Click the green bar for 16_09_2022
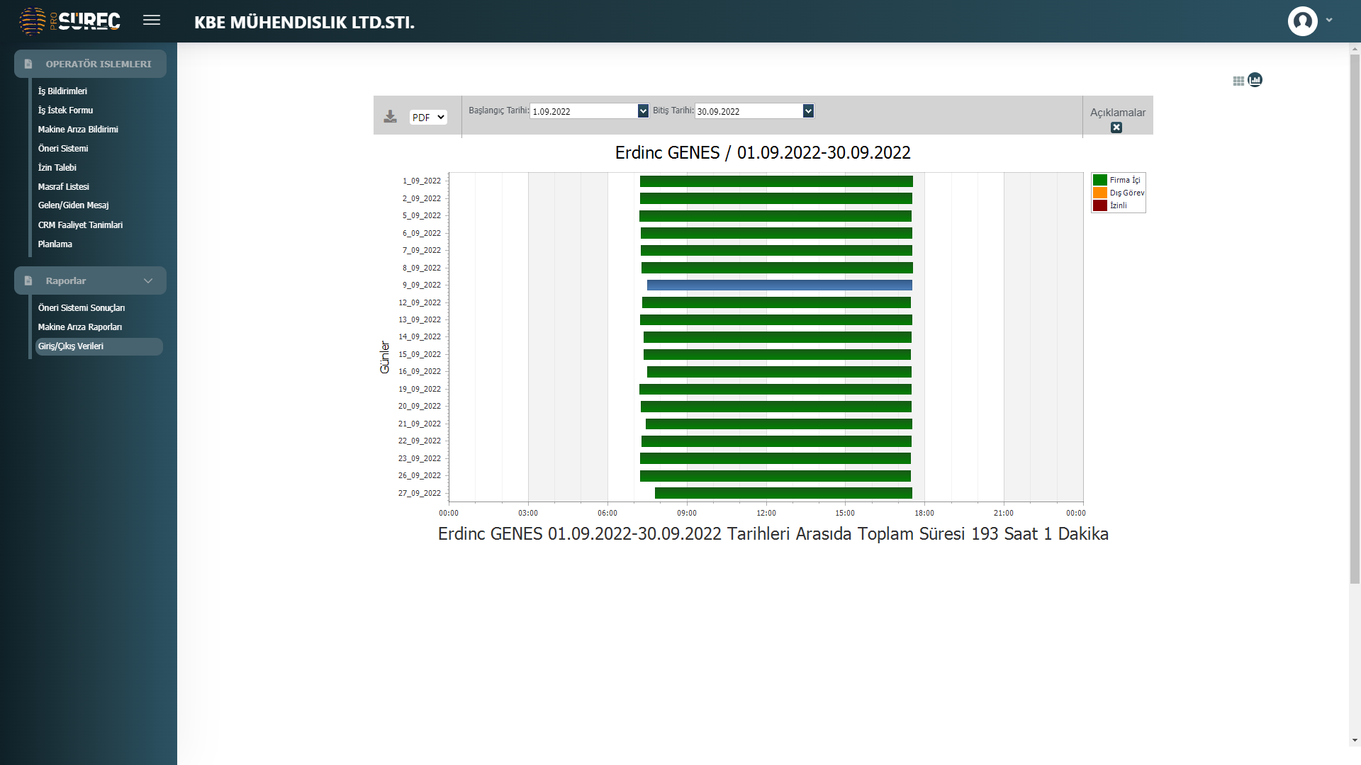The height and width of the screenshot is (765, 1361). coord(779,372)
